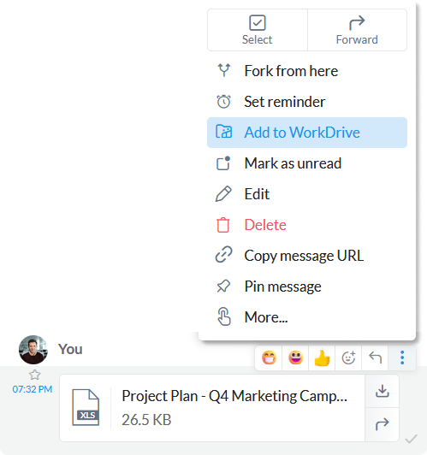Forward this message using the Forward button

click(x=357, y=30)
